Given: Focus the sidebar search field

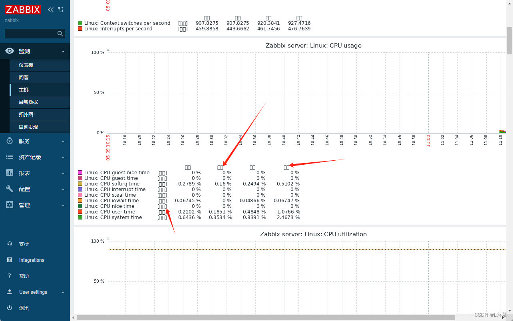Looking at the screenshot, I should [35, 34].
